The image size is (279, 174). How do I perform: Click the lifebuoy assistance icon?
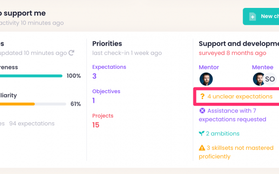tap(202, 111)
